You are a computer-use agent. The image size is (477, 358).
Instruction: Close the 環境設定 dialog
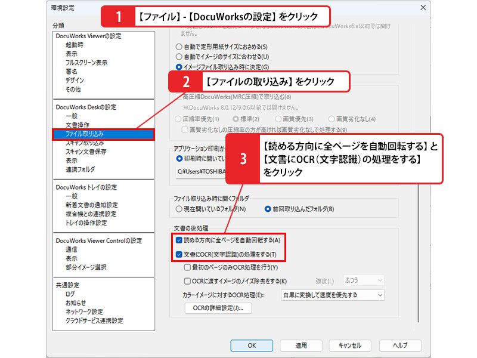tap(423, 8)
